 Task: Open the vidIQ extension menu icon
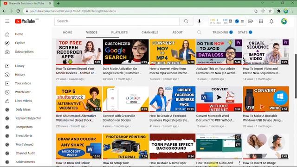pos(242,21)
